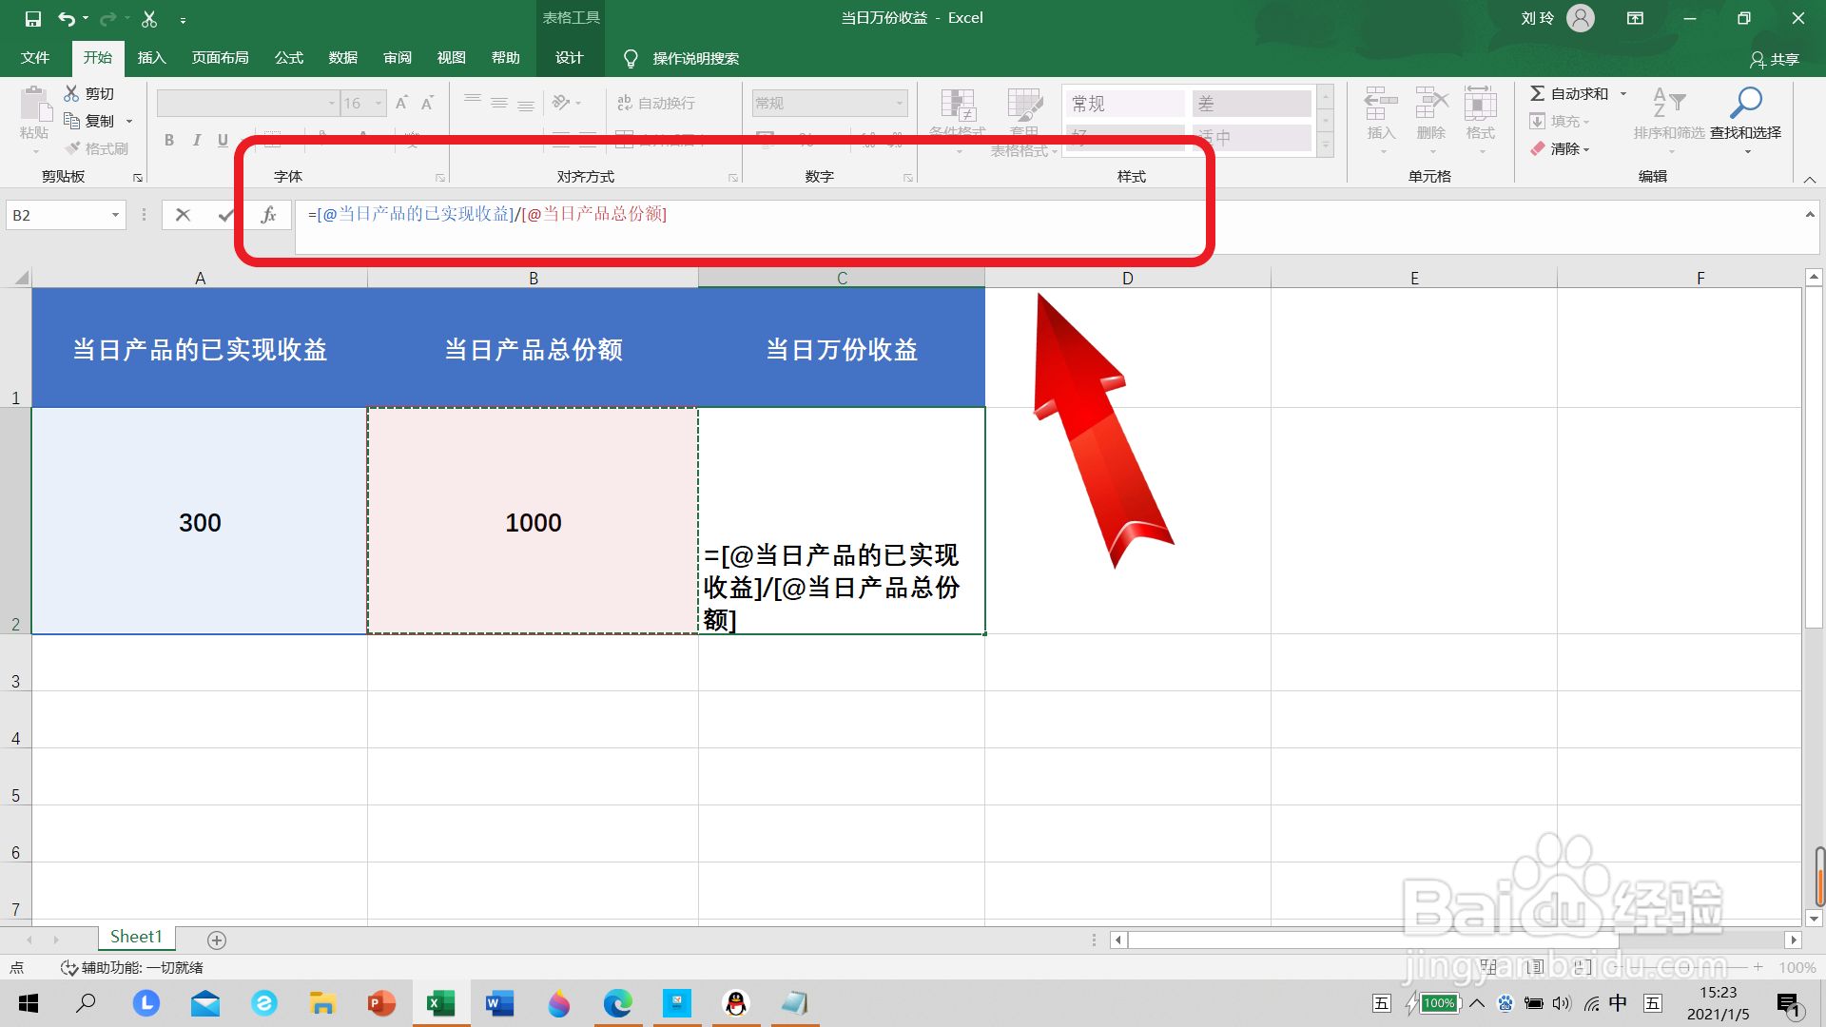Click the Windows Start button
Image resolution: width=1826 pixels, height=1027 pixels.
click(29, 1003)
